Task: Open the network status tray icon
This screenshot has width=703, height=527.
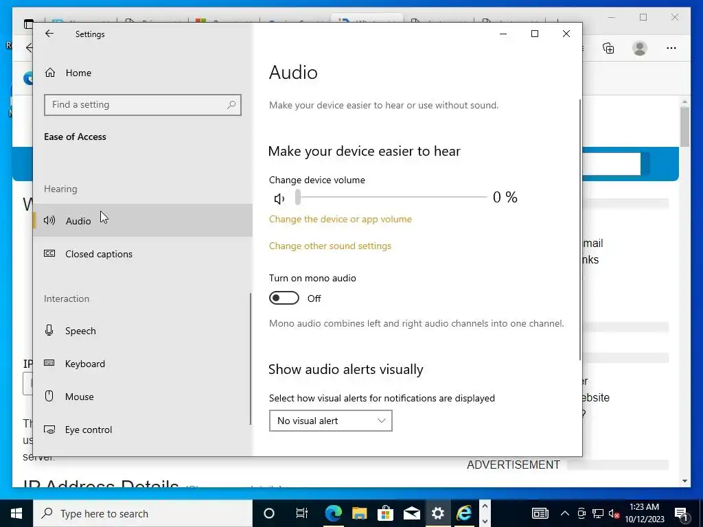Action: (x=598, y=513)
